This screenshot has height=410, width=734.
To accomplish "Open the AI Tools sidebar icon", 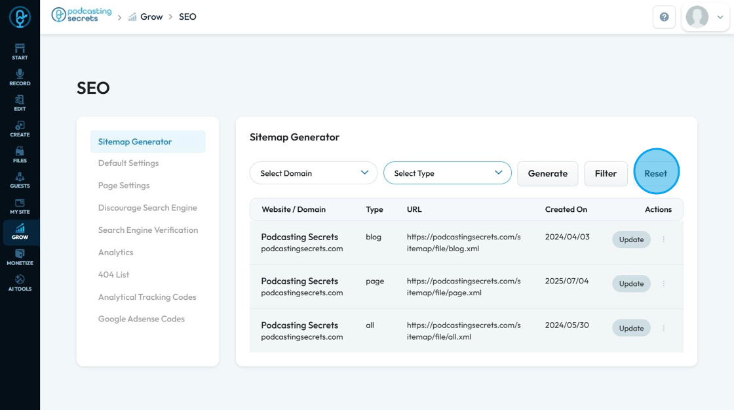I will click(20, 283).
